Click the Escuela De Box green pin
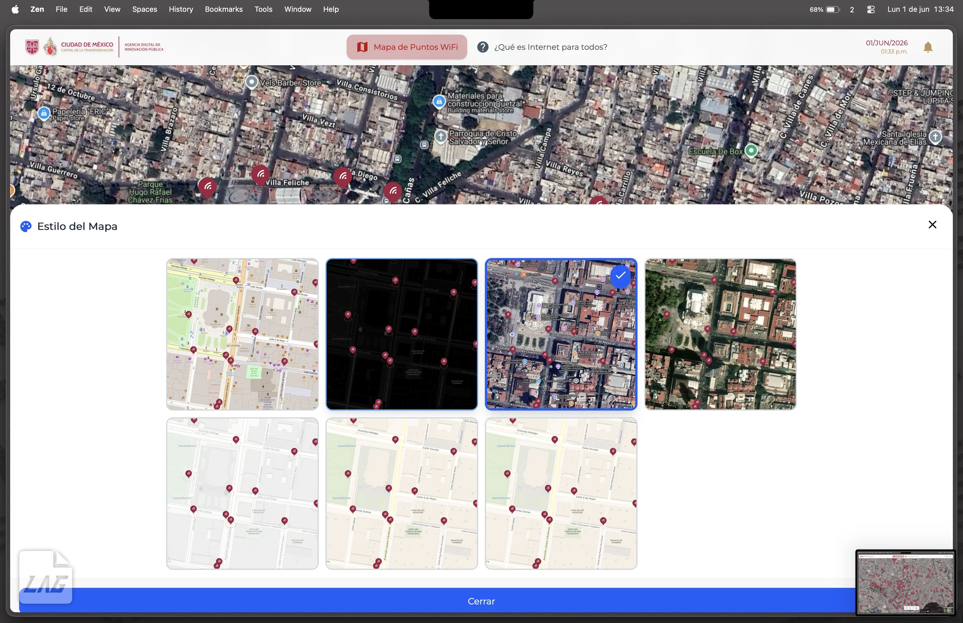 click(x=751, y=150)
